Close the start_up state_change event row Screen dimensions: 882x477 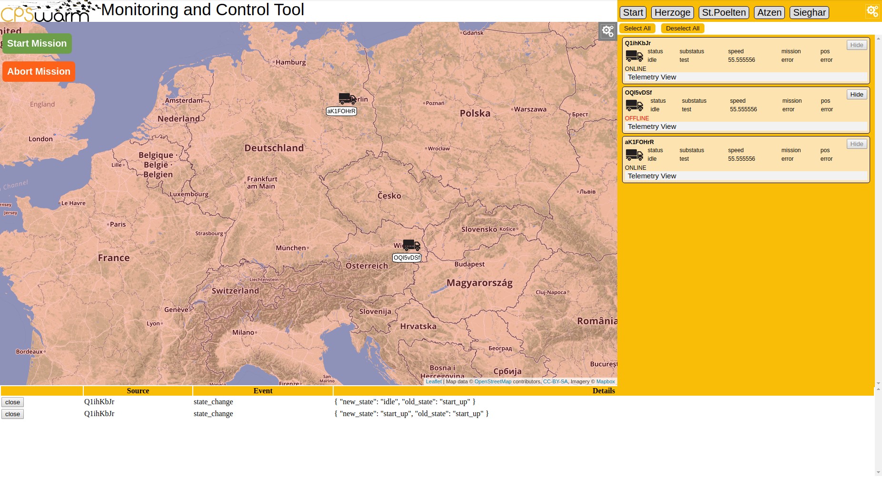point(13,414)
